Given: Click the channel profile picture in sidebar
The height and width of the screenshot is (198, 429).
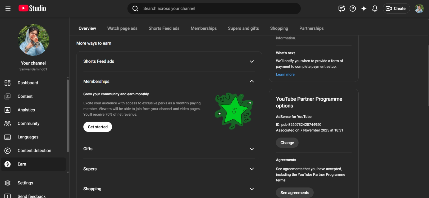Looking at the screenshot, I should (33, 40).
